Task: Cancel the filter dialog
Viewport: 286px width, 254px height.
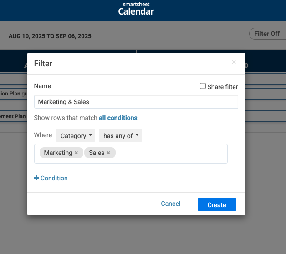Action: [170, 204]
